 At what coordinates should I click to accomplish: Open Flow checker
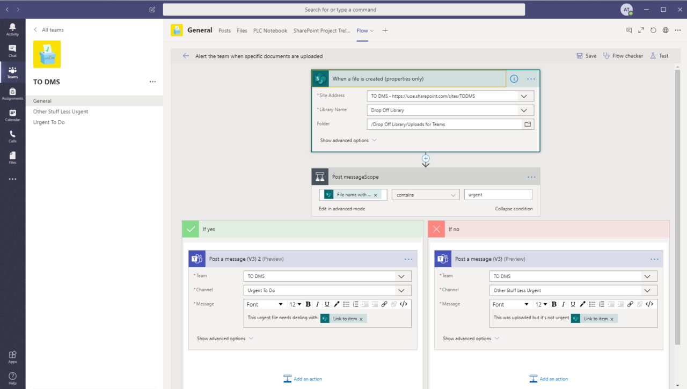click(x=623, y=55)
